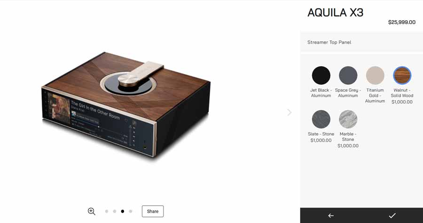
Task: Choose Slate Stone swatch
Action: 321,119
